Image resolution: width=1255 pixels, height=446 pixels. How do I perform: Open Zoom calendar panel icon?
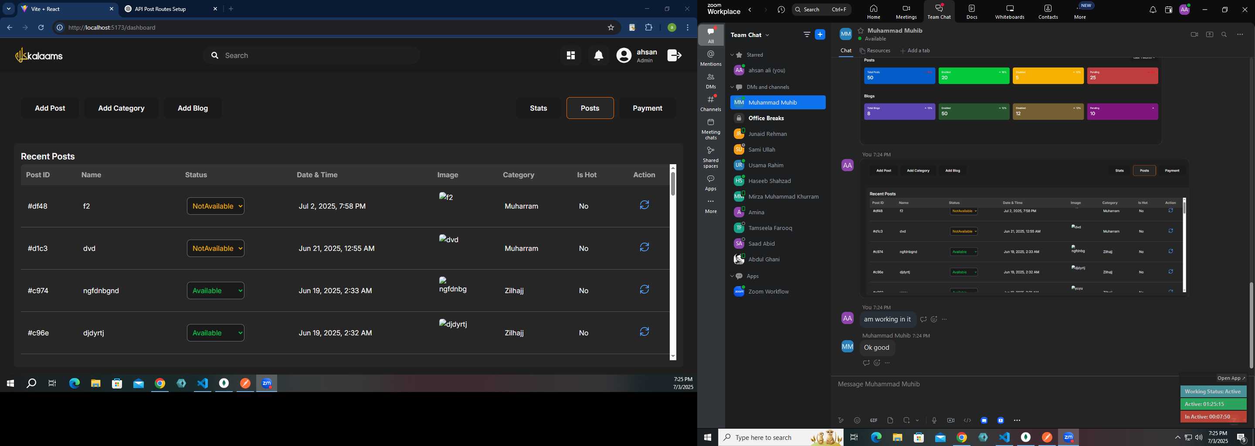[x=1168, y=10]
